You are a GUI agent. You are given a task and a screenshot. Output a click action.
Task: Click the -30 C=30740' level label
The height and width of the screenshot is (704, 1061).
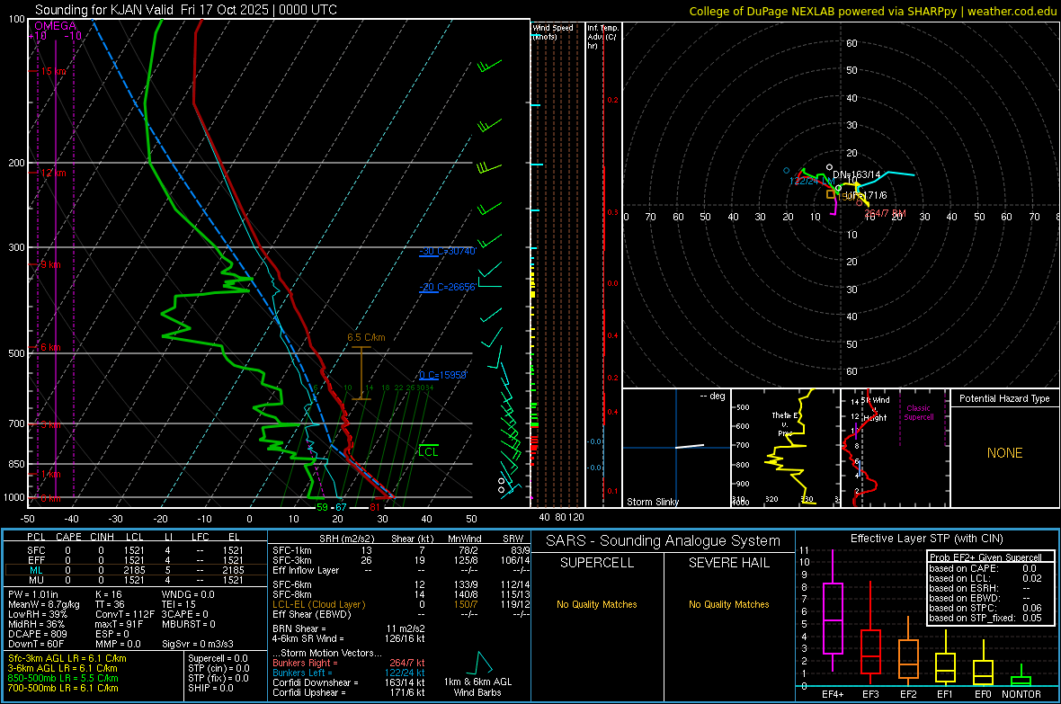point(448,251)
